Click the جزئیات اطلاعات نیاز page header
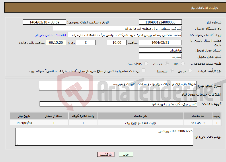Viewport: 226px width, 162px height. coord(205,8)
